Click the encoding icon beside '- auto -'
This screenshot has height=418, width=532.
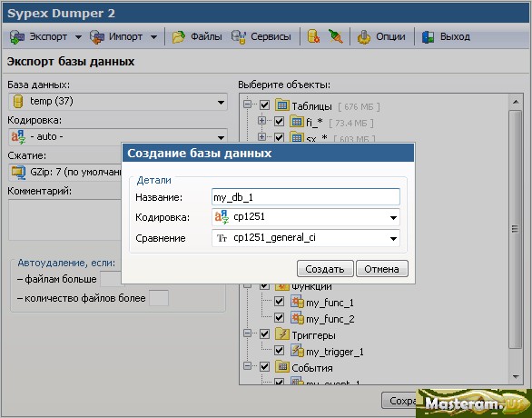pyautogui.click(x=18, y=137)
